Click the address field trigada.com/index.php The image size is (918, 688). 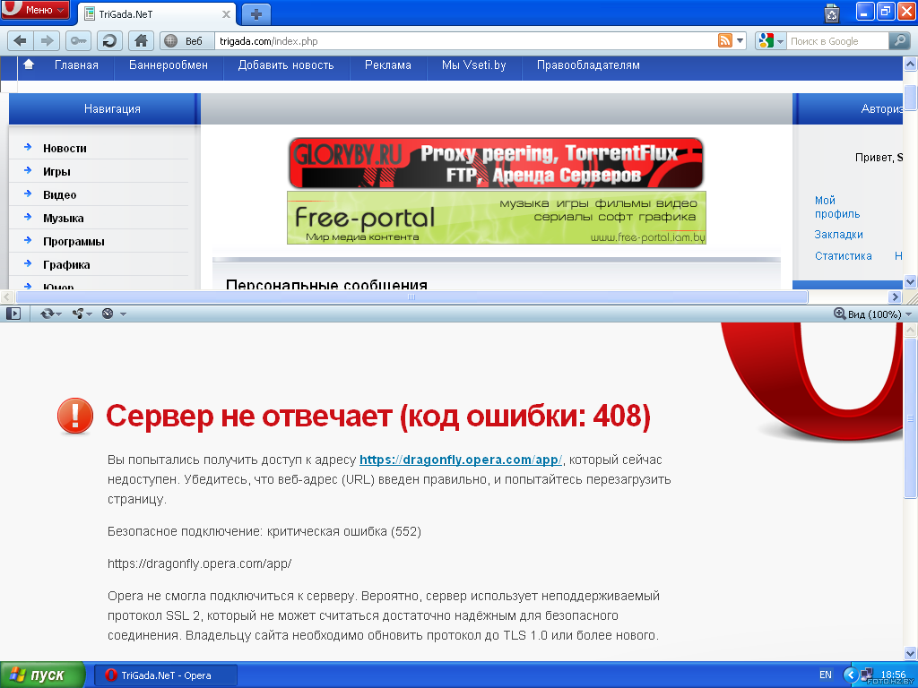click(x=465, y=41)
